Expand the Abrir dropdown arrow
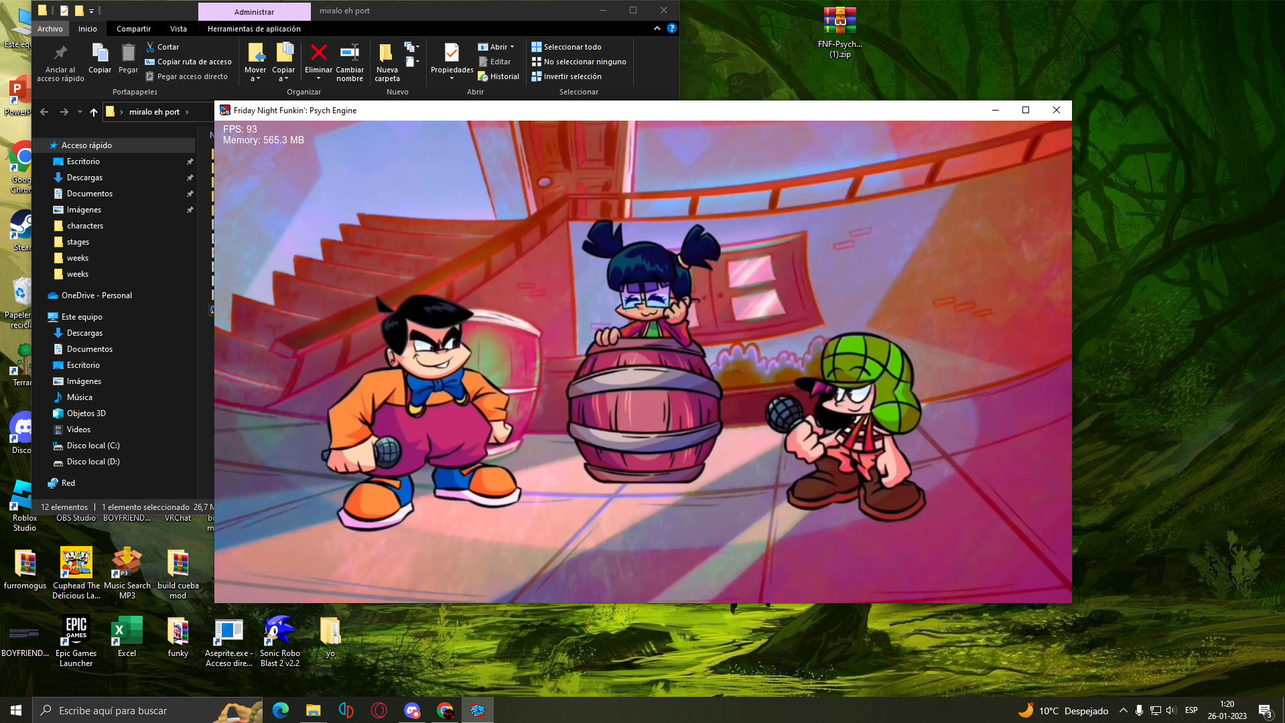 512,47
